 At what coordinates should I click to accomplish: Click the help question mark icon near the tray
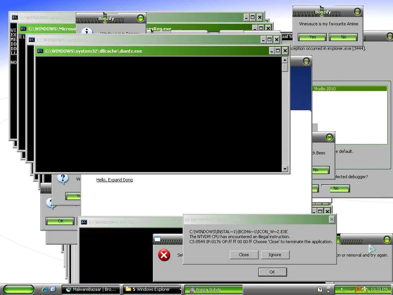pyautogui.click(x=320, y=290)
